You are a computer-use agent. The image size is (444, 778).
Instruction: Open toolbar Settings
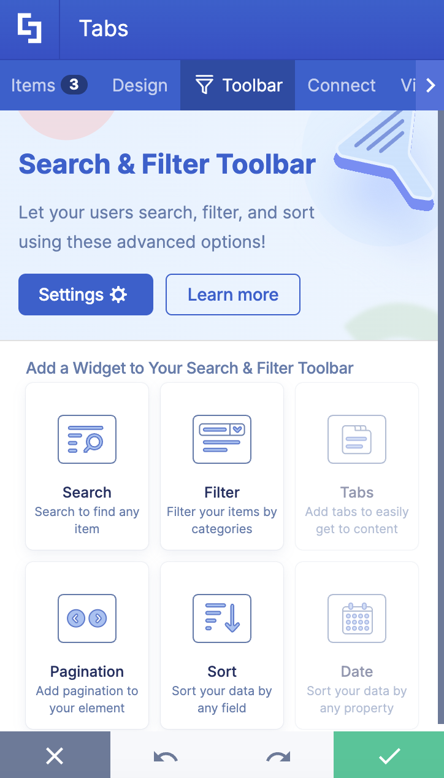click(x=85, y=295)
